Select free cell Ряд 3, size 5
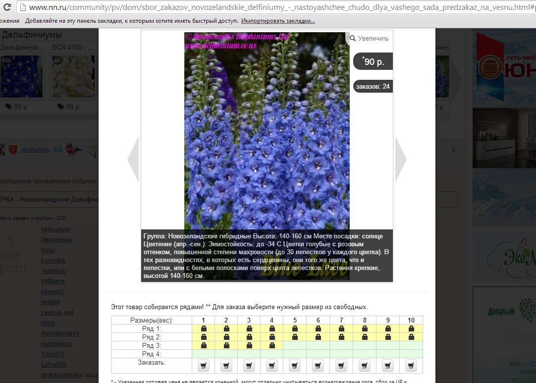Image resolution: width=536 pixels, height=383 pixels. 295,345
